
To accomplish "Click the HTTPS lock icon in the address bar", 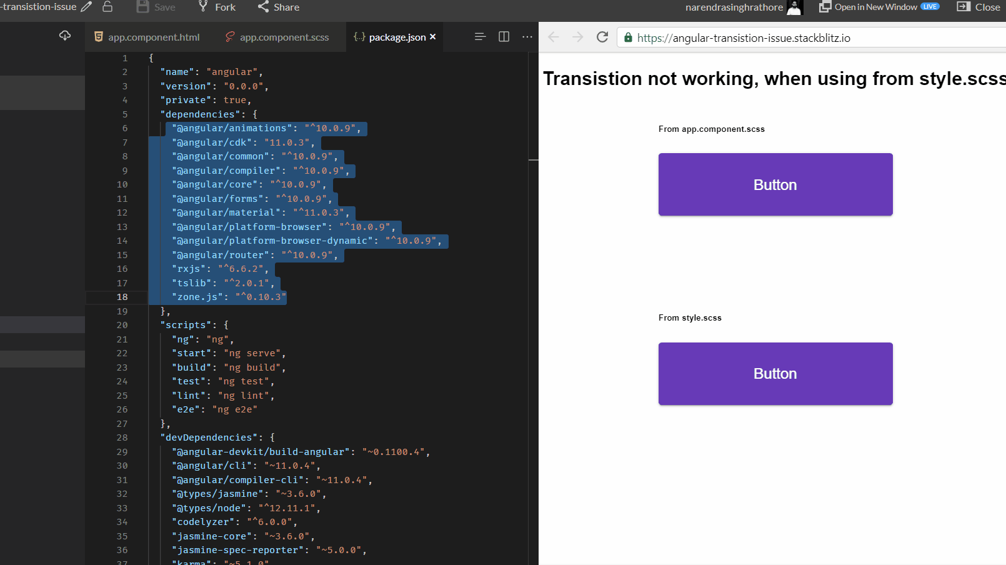I will coord(627,37).
